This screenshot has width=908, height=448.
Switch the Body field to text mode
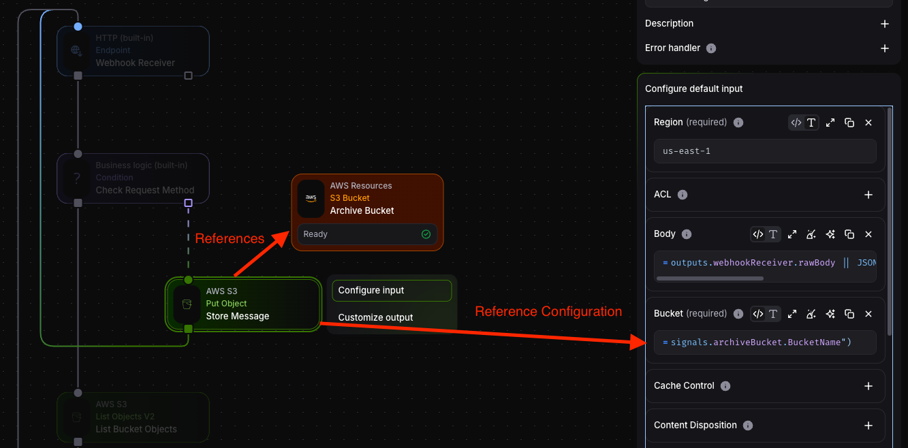773,234
